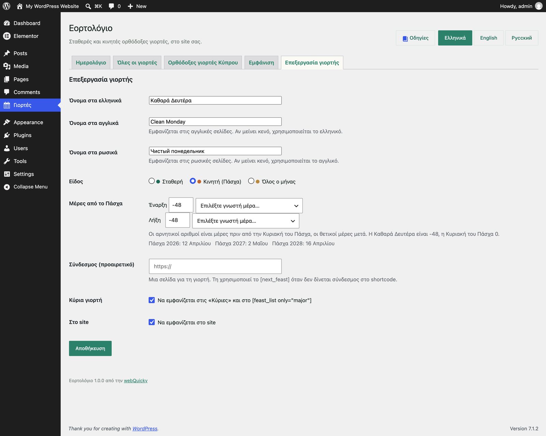Image resolution: width=546 pixels, height=436 pixels.
Task: Click the WordPress logo in admin bar
Action: [6, 6]
